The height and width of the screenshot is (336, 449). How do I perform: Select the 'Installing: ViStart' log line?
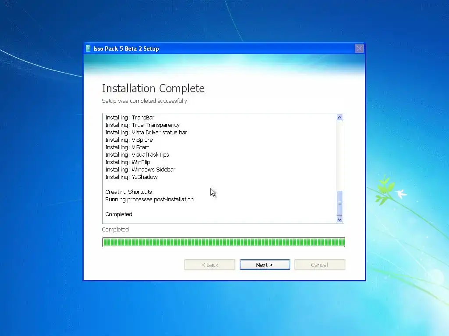[127, 147]
